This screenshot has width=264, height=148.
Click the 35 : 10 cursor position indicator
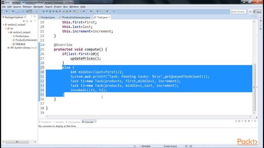click(x=189, y=146)
